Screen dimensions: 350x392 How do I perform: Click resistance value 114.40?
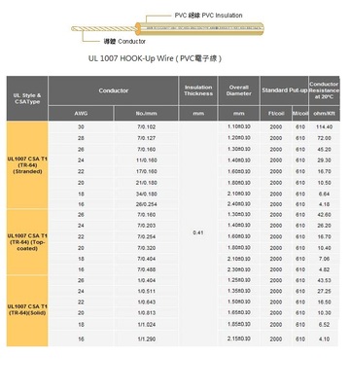point(324,126)
